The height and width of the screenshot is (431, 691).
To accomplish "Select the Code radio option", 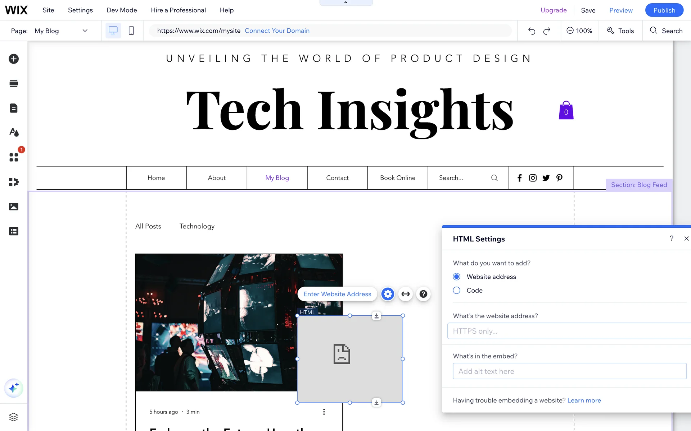I will pos(457,290).
